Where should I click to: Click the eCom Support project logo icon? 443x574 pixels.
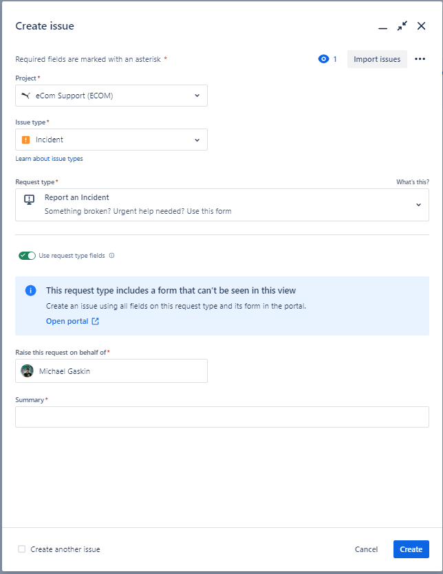(x=25, y=96)
